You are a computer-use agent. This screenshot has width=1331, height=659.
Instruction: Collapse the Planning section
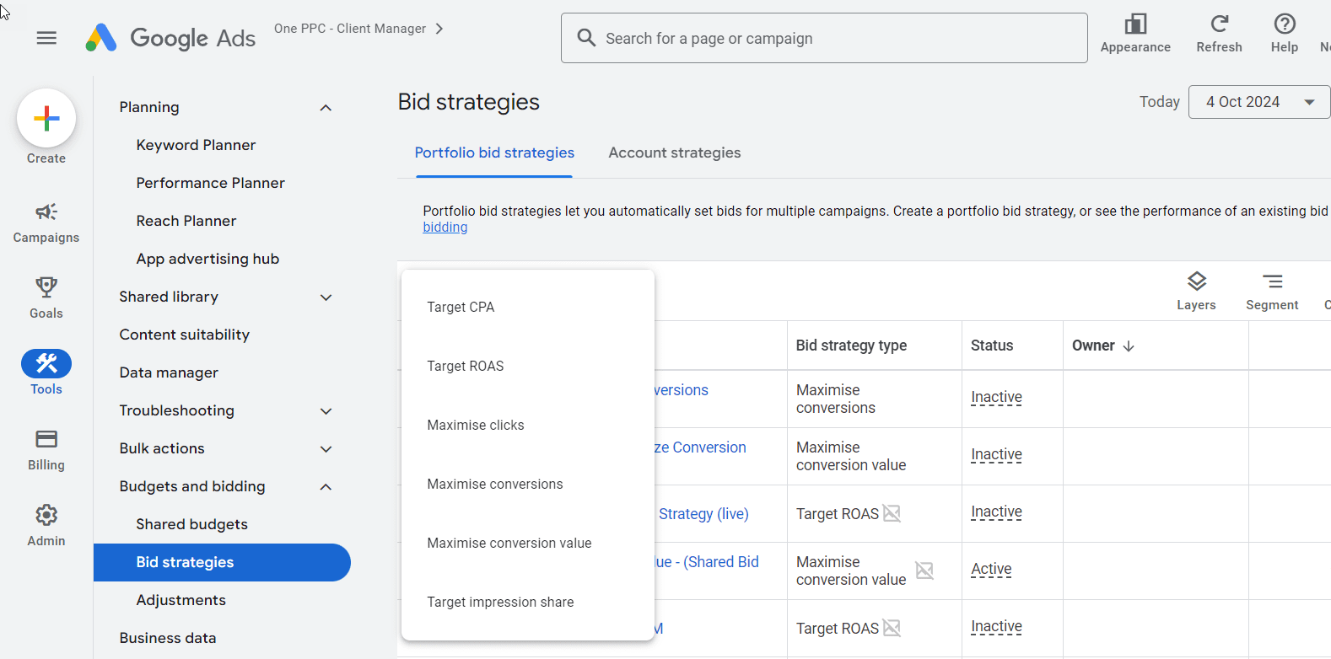click(x=326, y=108)
